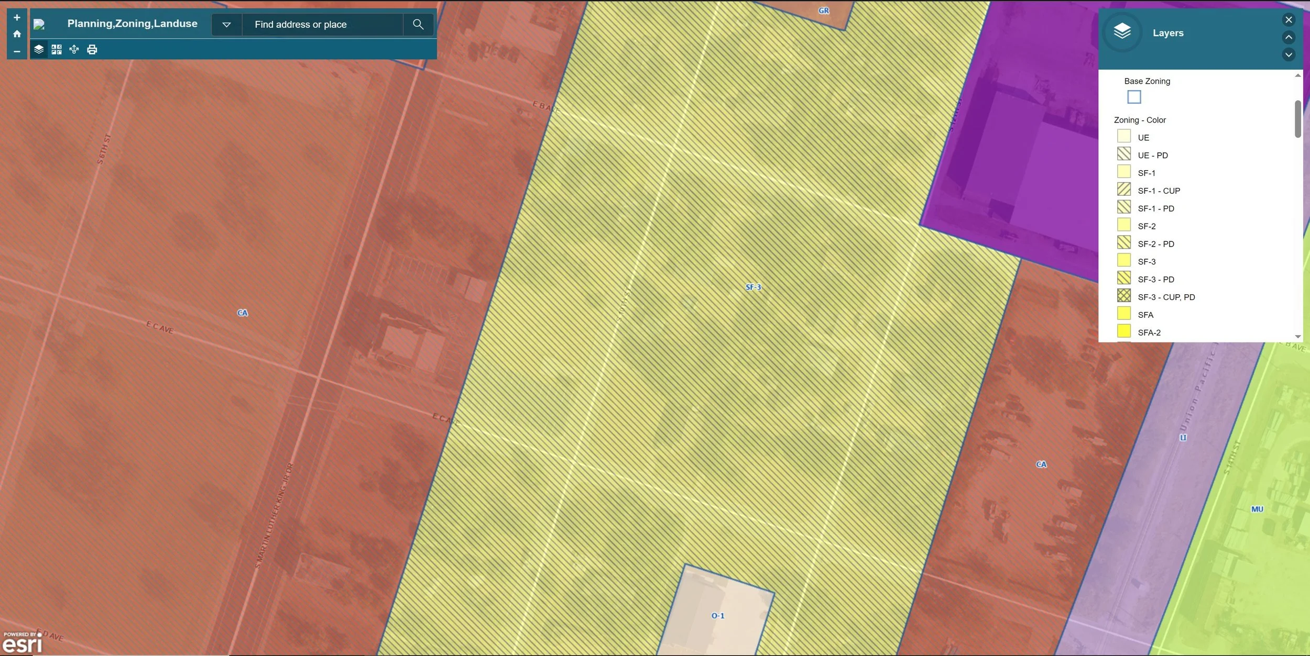Click the magnifier search icon

point(418,24)
